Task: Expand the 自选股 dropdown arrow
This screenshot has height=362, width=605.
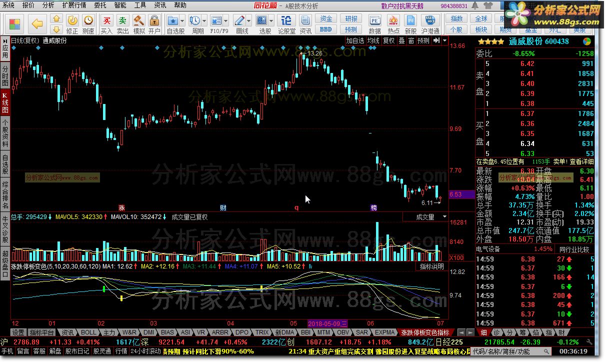Action: click(182, 21)
